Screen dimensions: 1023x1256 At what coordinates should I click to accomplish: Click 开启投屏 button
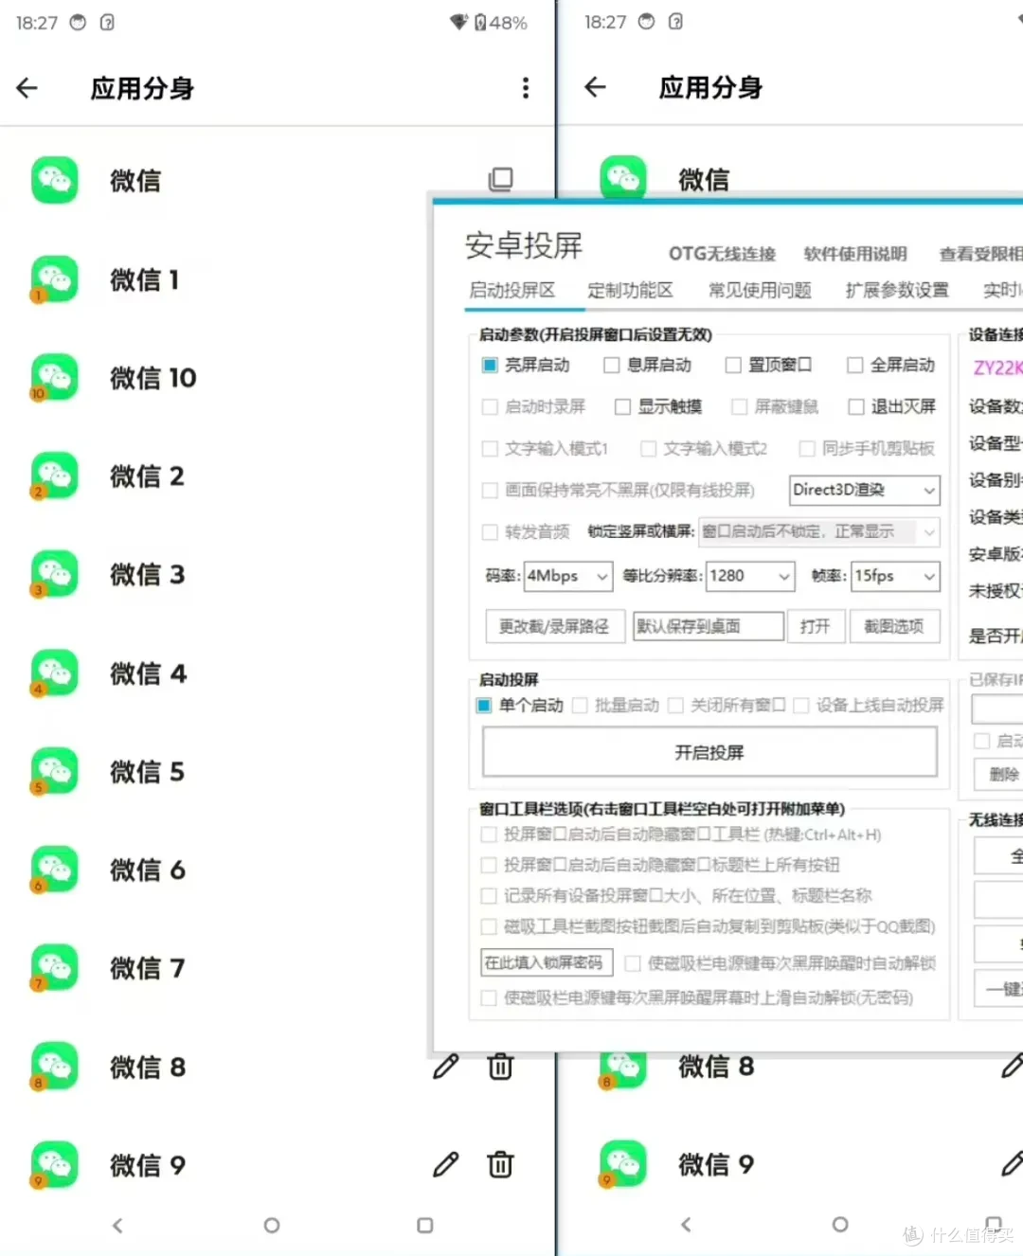[709, 752]
